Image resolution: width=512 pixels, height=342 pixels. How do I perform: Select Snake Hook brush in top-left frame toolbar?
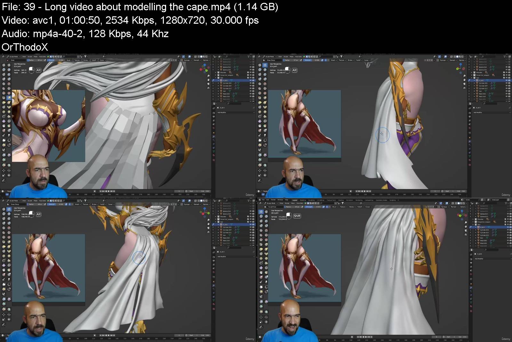[x=9, y=102]
